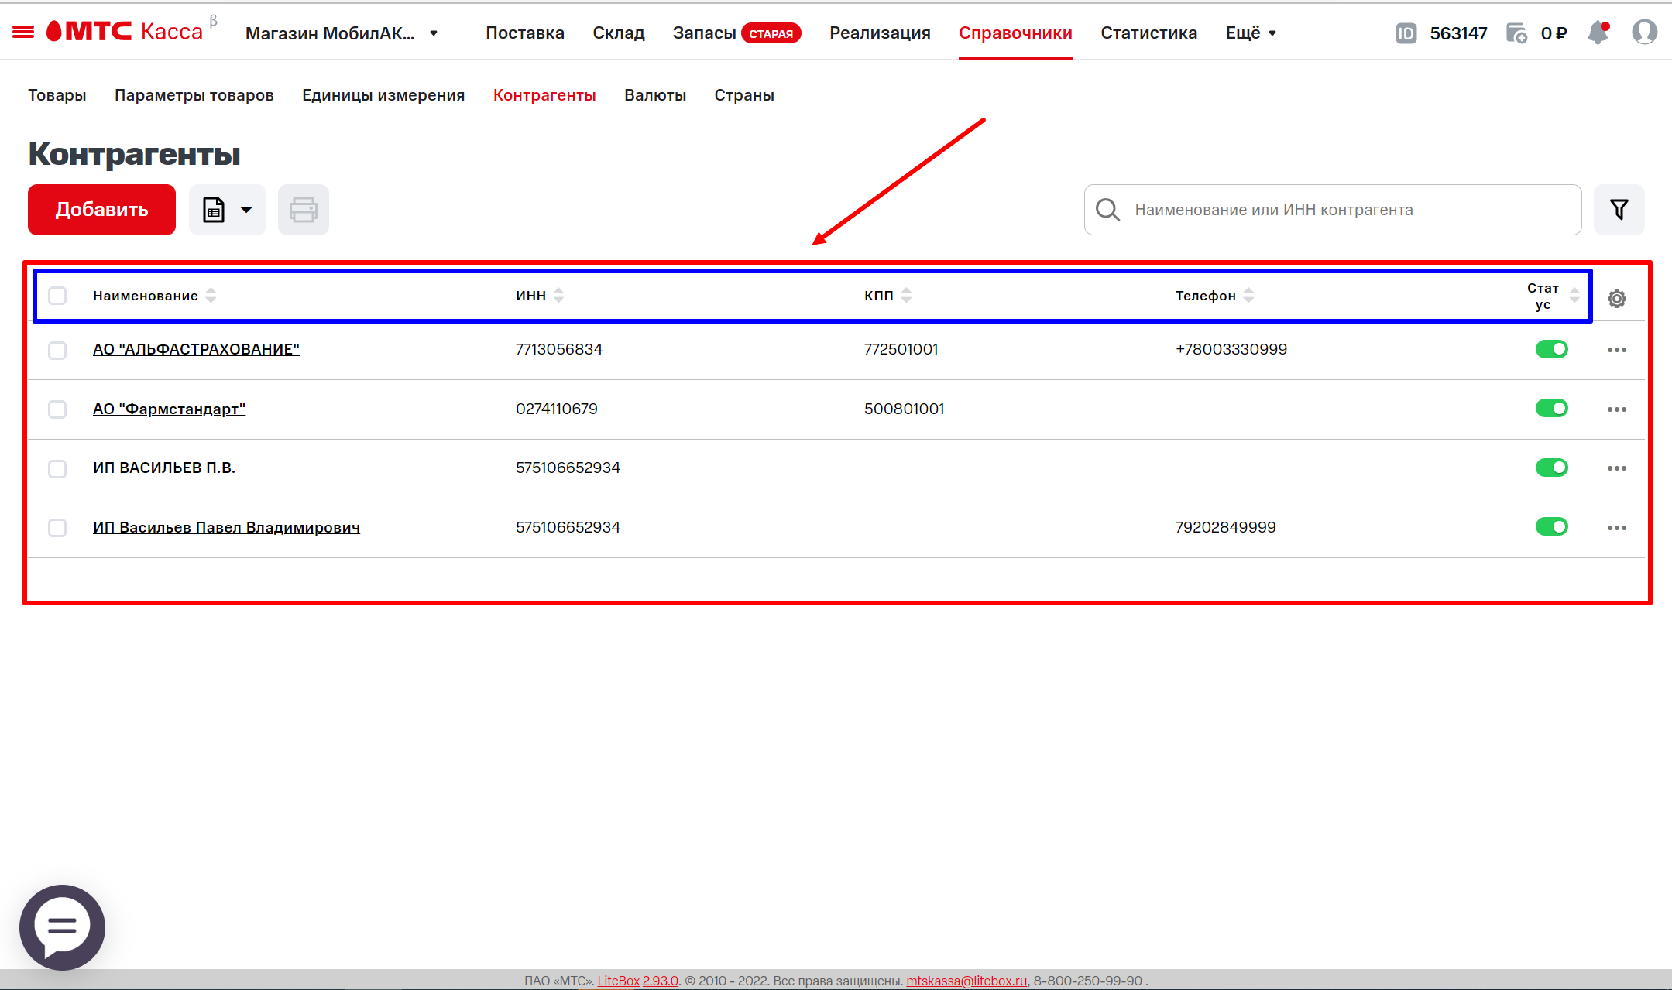This screenshot has width=1672, height=990.
Task: Click the КПП value 772501001
Action: click(x=901, y=349)
